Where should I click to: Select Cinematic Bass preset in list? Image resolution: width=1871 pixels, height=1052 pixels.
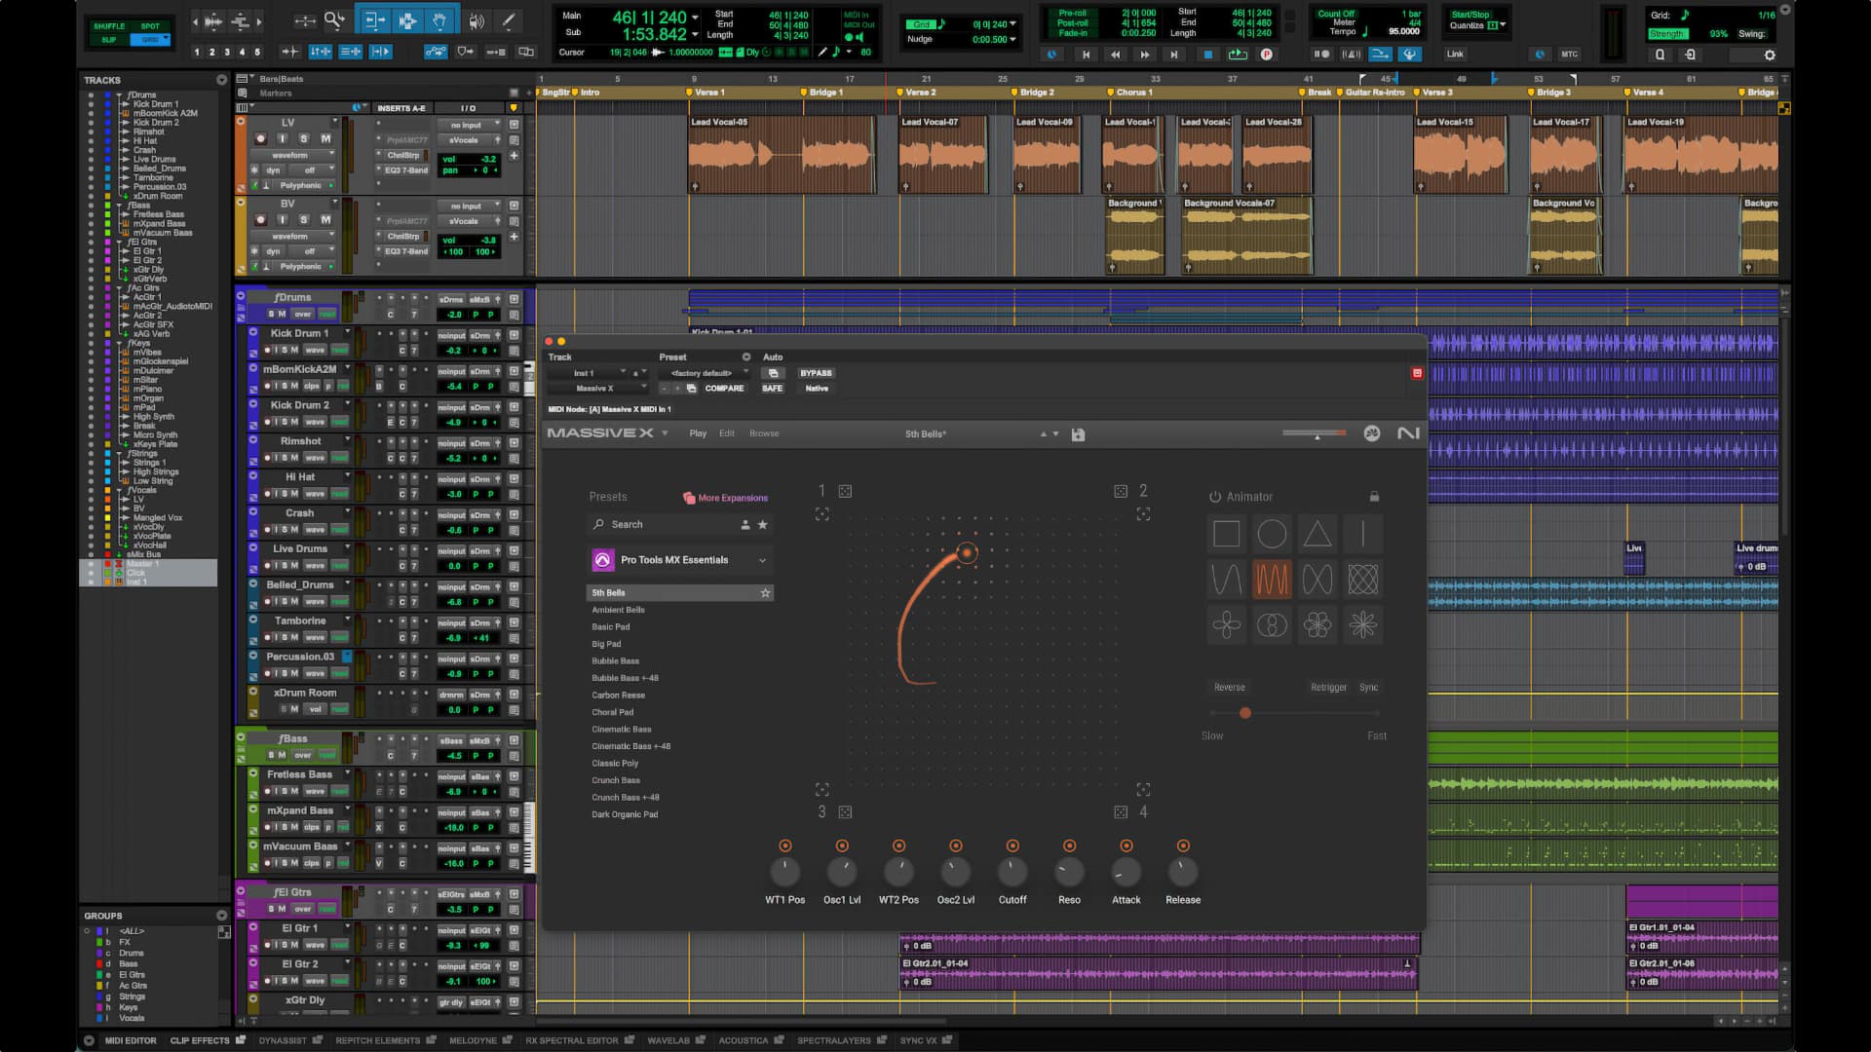click(x=621, y=730)
